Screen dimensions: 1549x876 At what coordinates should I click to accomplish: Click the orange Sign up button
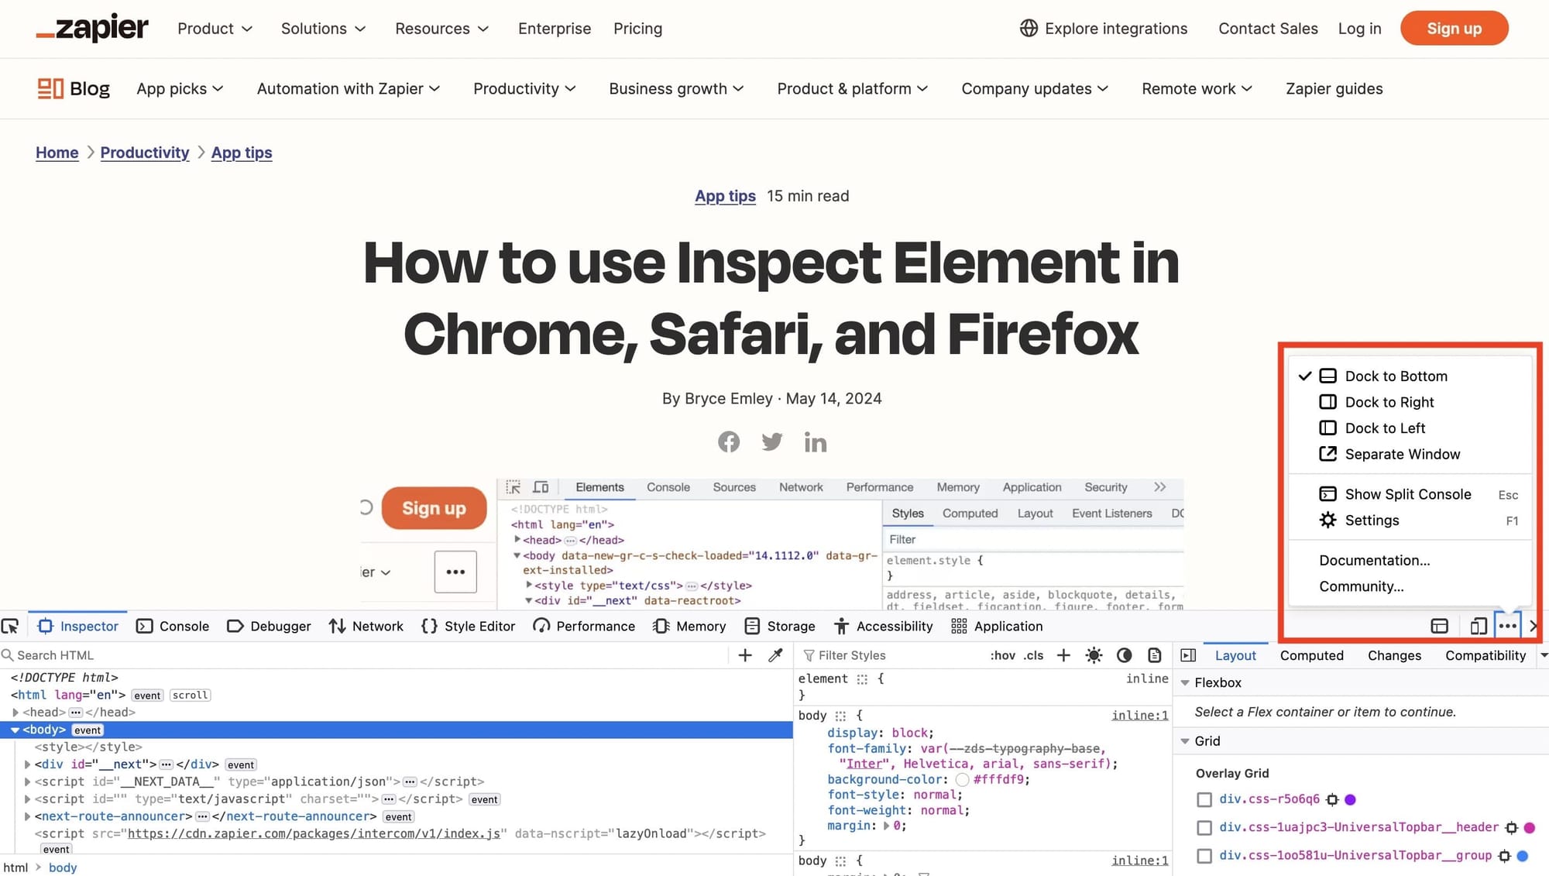coord(1454,28)
